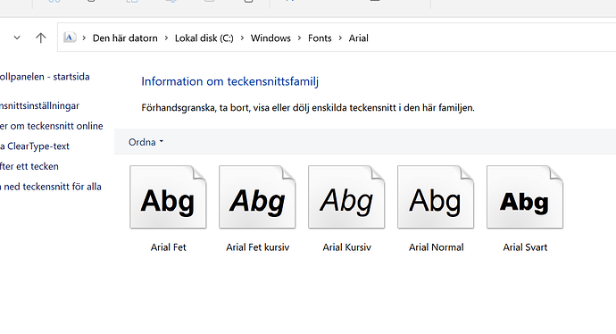Go to Den här datorn in breadcrumb
Screen dimensions: 616x334
(125, 38)
